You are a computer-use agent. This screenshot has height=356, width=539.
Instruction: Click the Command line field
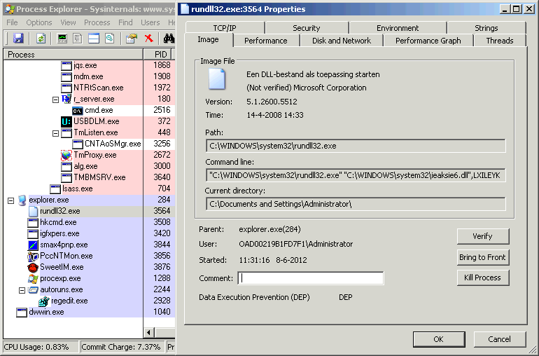point(356,175)
